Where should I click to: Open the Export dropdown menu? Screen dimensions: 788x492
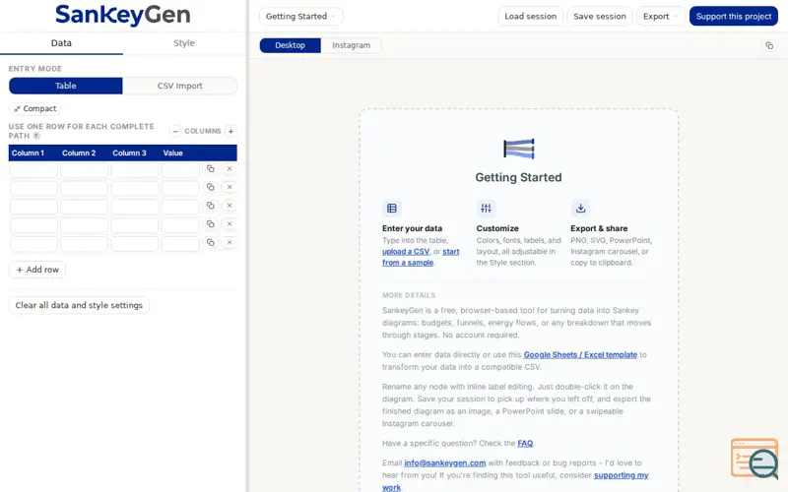660,16
